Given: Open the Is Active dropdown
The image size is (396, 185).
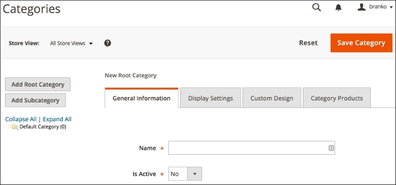Looking at the screenshot, I should coord(185,174).
